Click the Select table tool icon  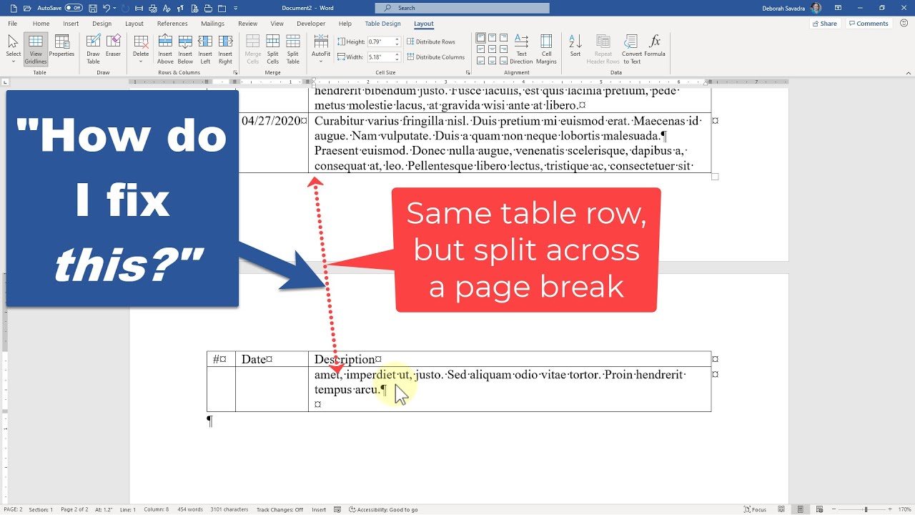(13, 41)
